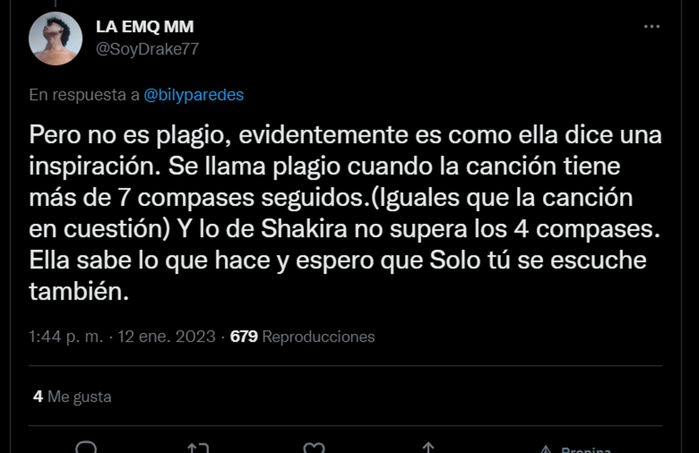Viewport: 699px width, 453px height.
Task: Like the tweet with the heart icon
Action: click(x=315, y=448)
